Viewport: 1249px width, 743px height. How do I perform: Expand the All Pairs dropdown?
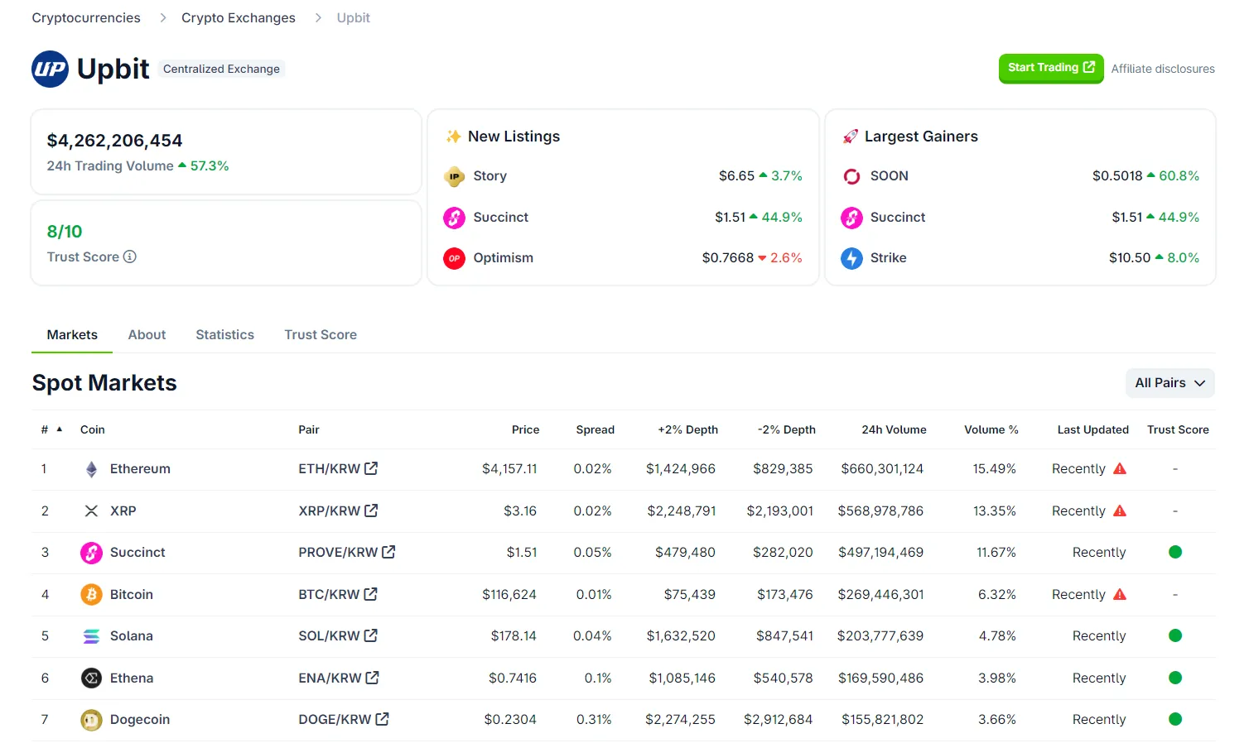(x=1169, y=383)
